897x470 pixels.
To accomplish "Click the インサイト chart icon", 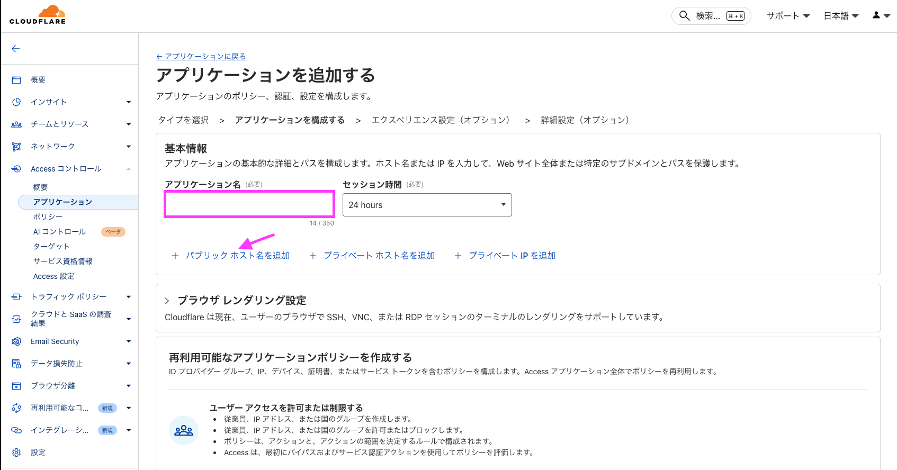I will click(x=16, y=102).
